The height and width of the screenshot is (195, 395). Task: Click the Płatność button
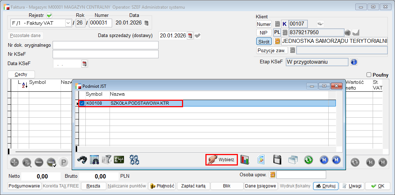coord(162,186)
